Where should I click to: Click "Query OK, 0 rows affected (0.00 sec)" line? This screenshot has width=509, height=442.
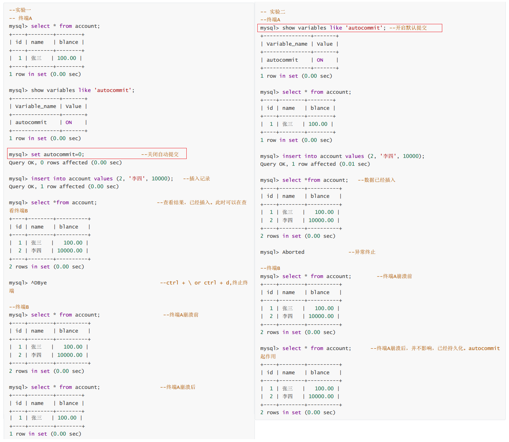tap(65, 163)
